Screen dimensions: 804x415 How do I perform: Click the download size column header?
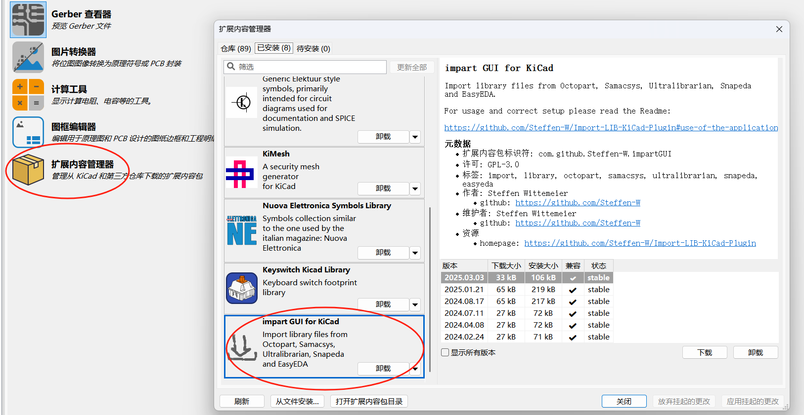coord(506,265)
